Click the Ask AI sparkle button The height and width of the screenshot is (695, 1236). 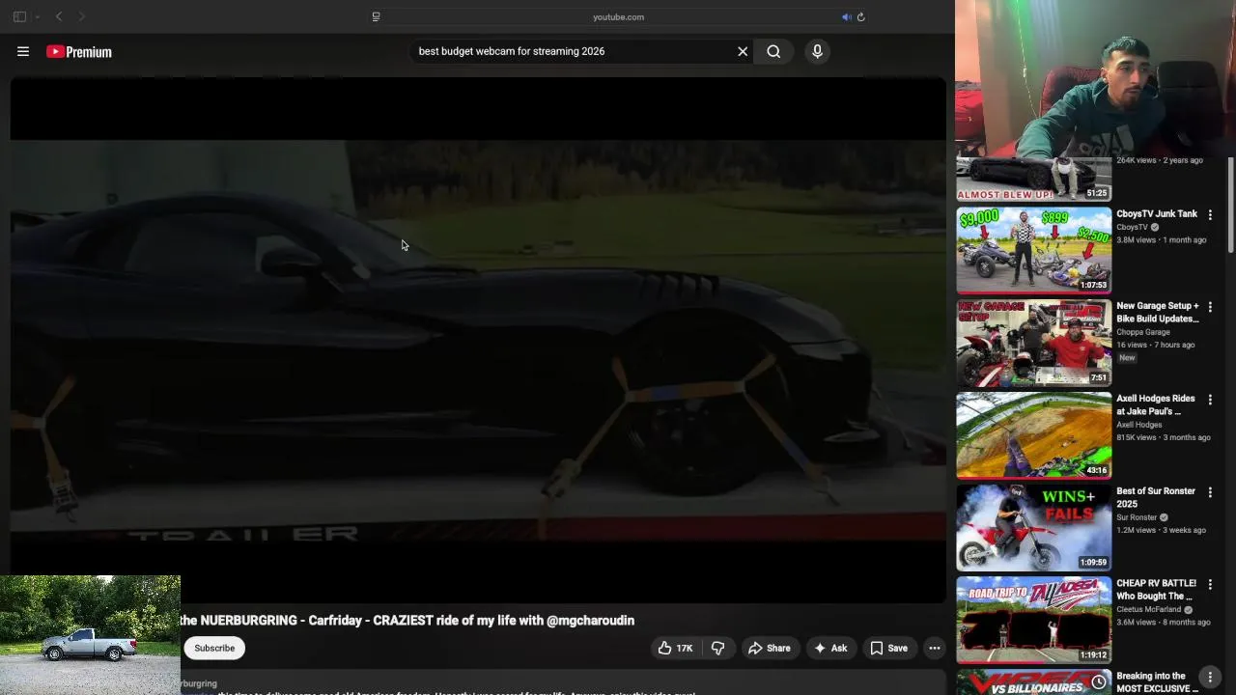click(829, 648)
